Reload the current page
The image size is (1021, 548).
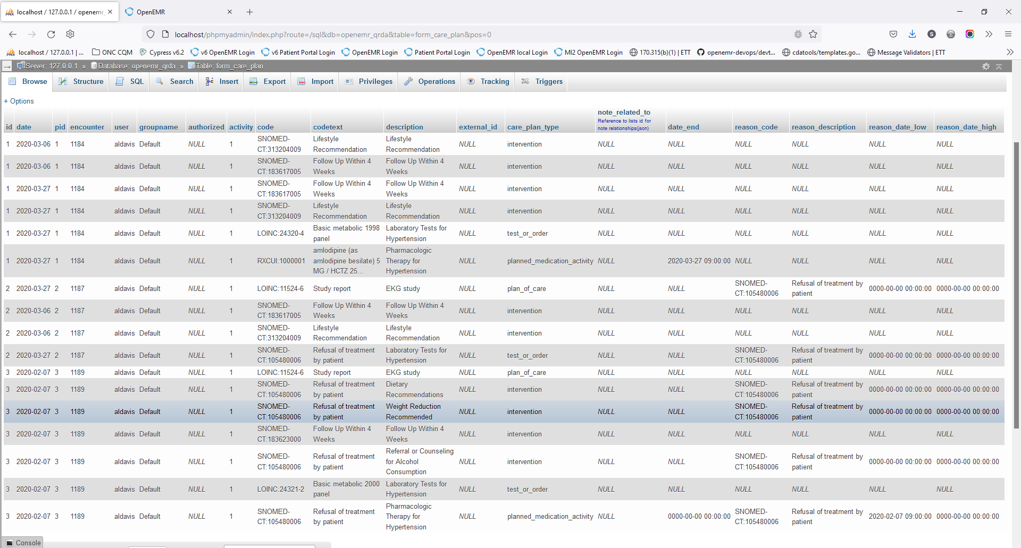(51, 34)
